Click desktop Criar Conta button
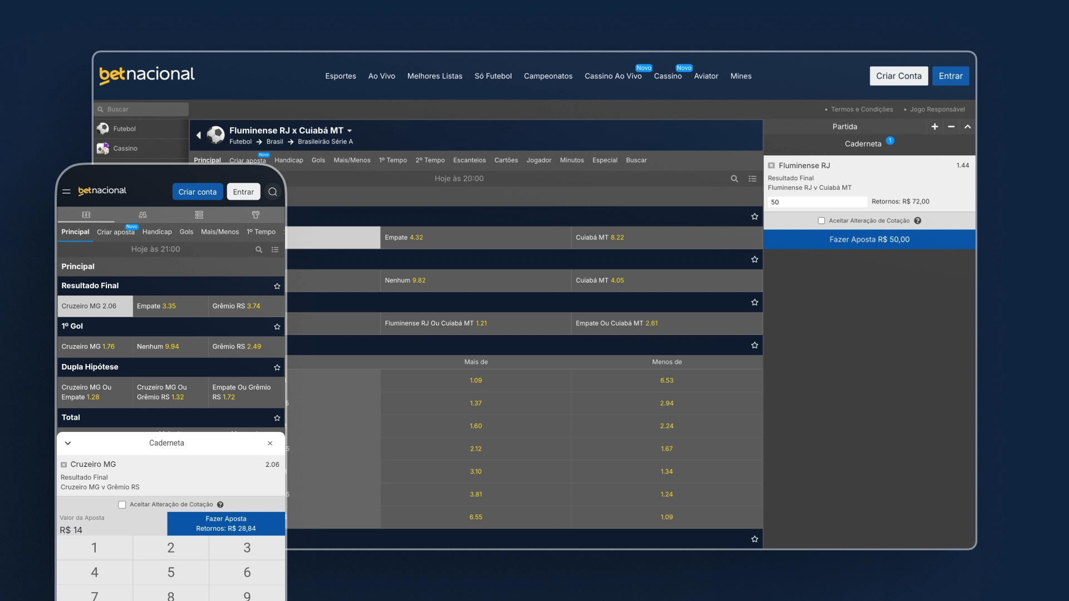This screenshot has width=1069, height=601. pos(899,76)
